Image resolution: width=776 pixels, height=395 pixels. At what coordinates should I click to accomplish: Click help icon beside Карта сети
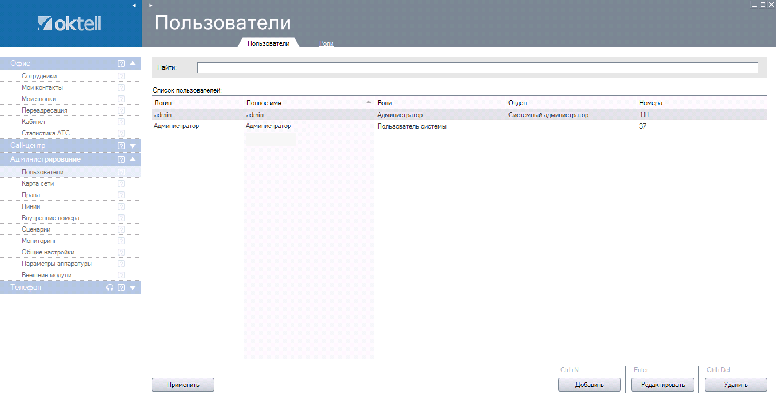(121, 183)
